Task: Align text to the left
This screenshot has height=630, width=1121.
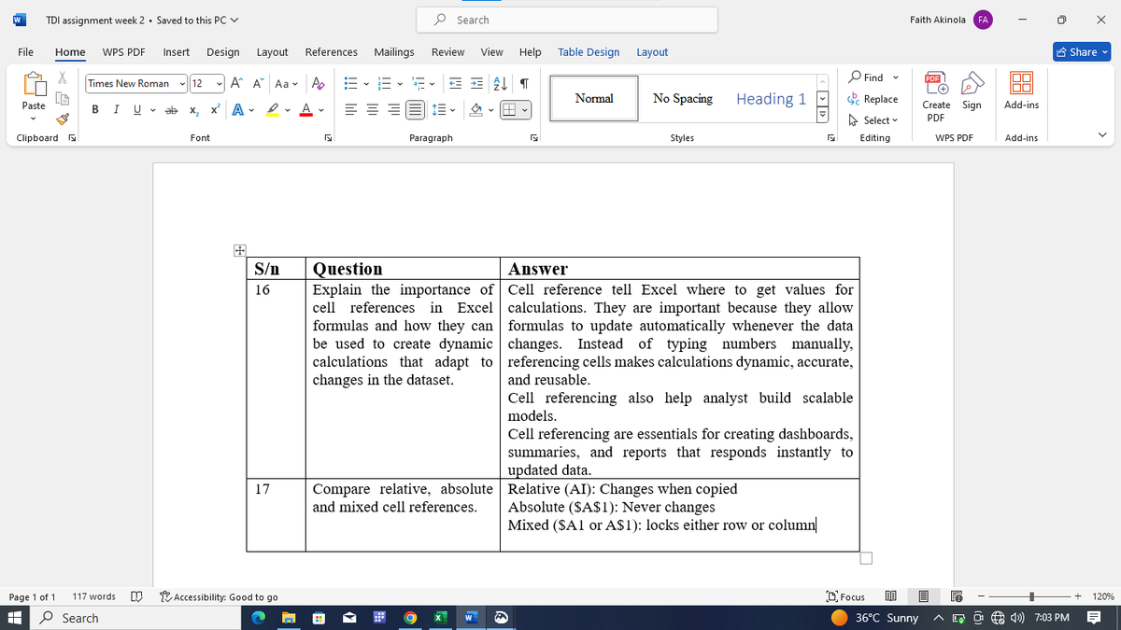Action: [350, 110]
